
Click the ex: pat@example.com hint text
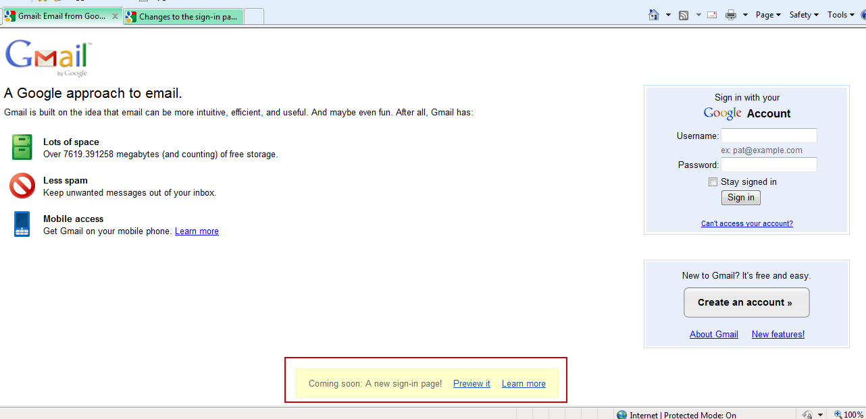click(761, 150)
